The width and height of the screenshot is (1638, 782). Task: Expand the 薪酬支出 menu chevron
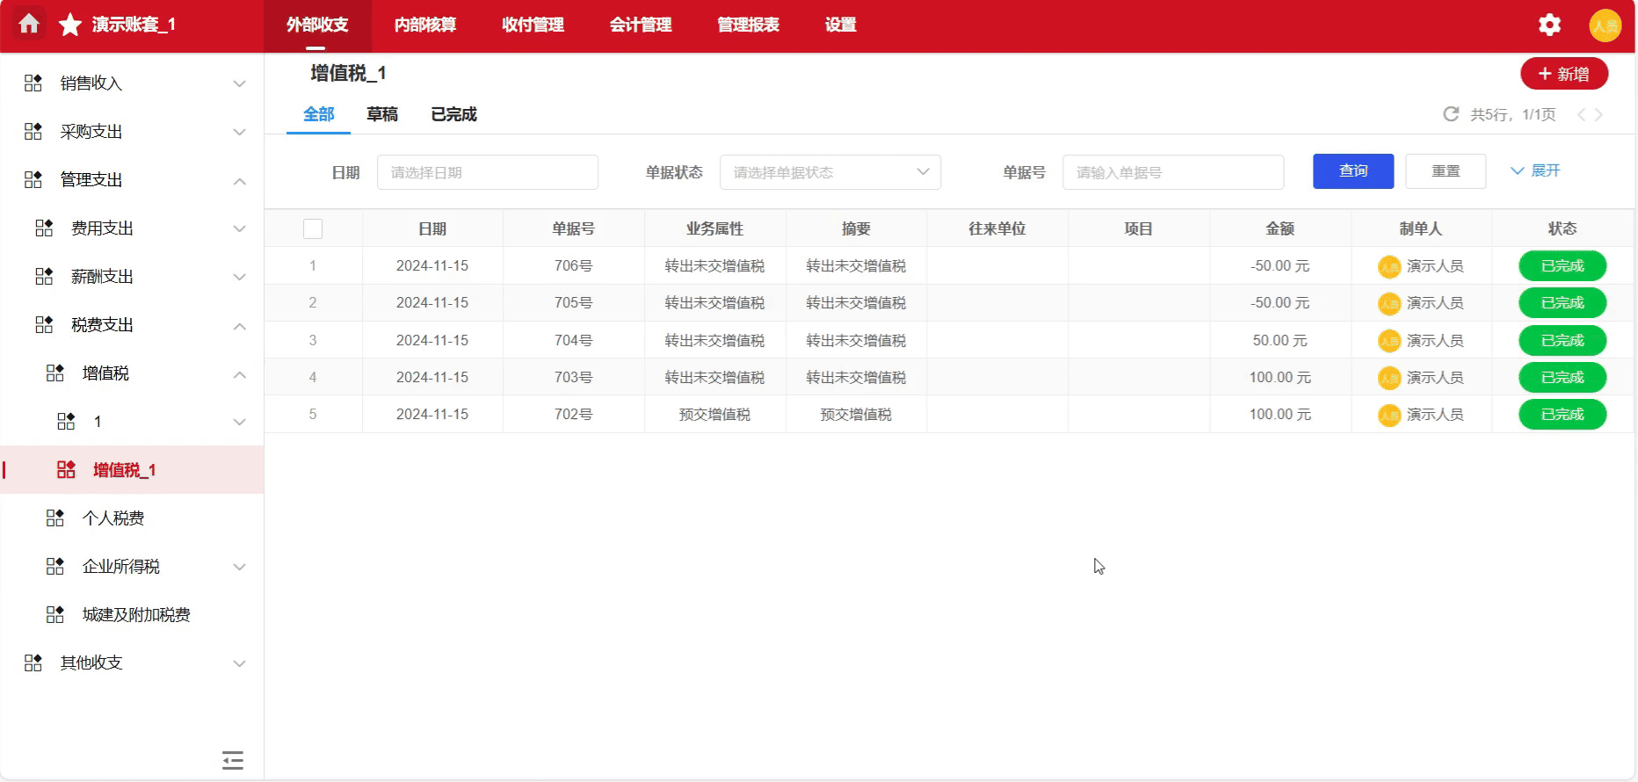[x=239, y=277]
